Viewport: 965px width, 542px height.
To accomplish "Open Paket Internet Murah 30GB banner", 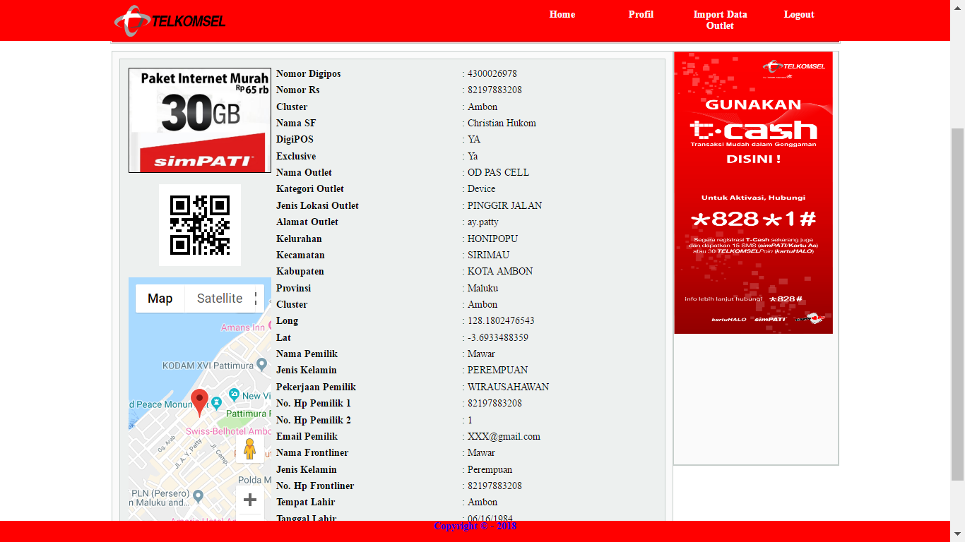I will click(x=200, y=121).
